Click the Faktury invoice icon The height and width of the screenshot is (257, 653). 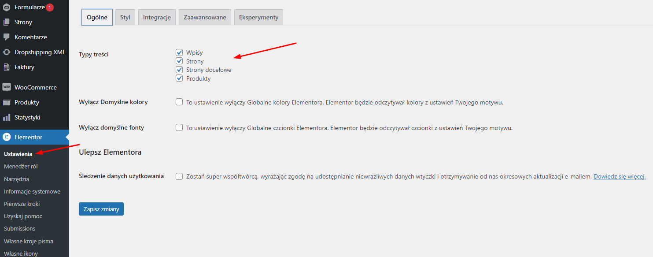6,67
